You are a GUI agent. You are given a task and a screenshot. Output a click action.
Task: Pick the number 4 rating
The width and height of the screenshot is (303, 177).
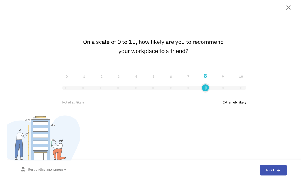[136, 77]
